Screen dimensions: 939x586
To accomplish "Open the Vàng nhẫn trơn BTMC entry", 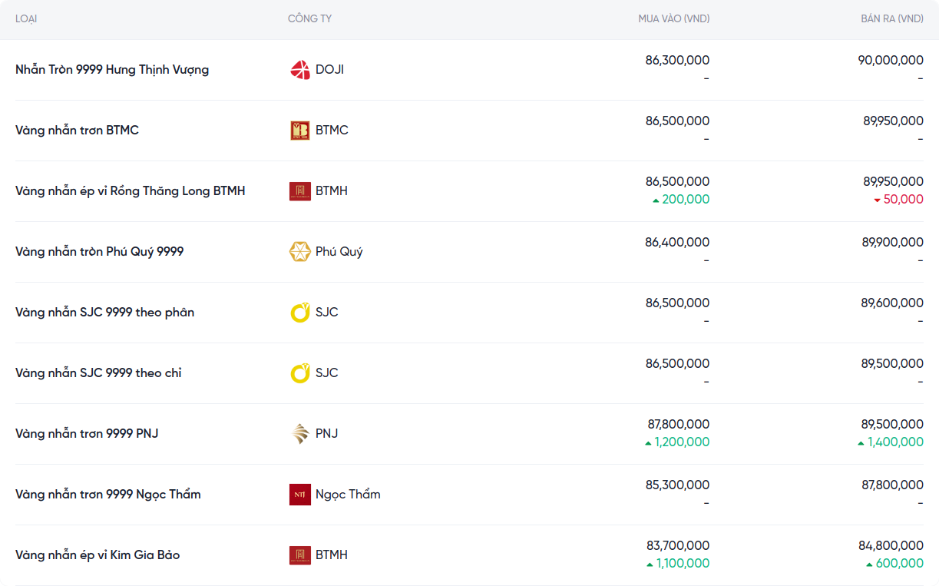I will [x=77, y=131].
